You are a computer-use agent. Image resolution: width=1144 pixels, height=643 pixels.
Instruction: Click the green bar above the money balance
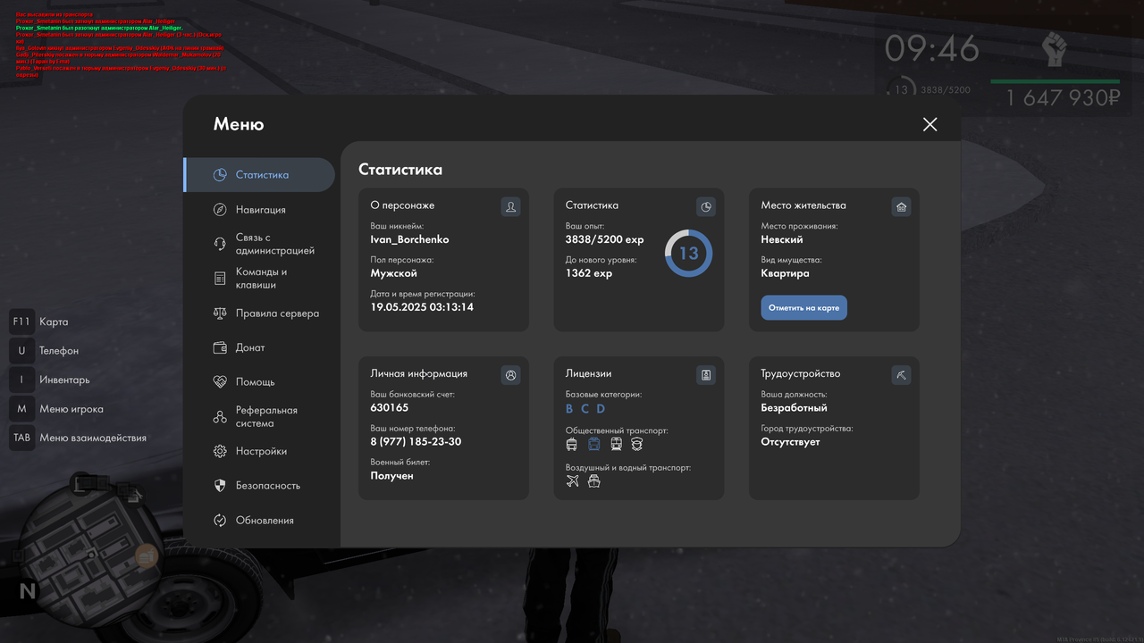click(x=1055, y=81)
